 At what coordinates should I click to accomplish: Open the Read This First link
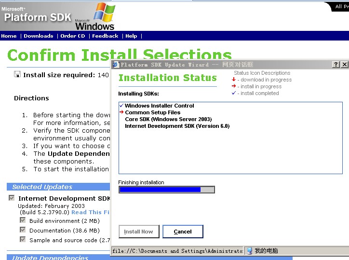click(90, 212)
